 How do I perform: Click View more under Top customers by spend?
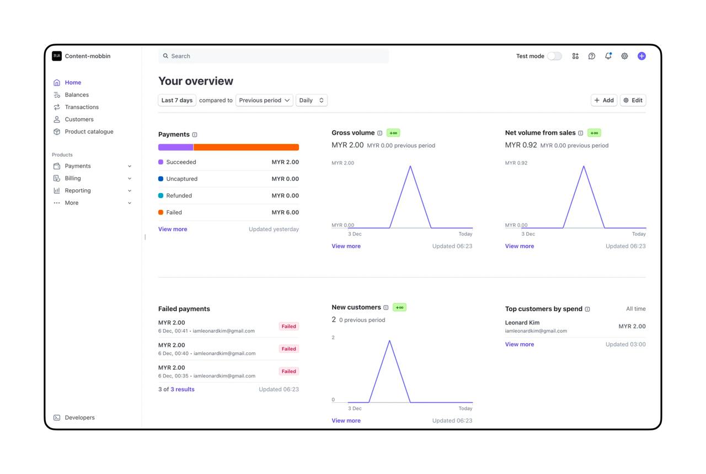520,344
